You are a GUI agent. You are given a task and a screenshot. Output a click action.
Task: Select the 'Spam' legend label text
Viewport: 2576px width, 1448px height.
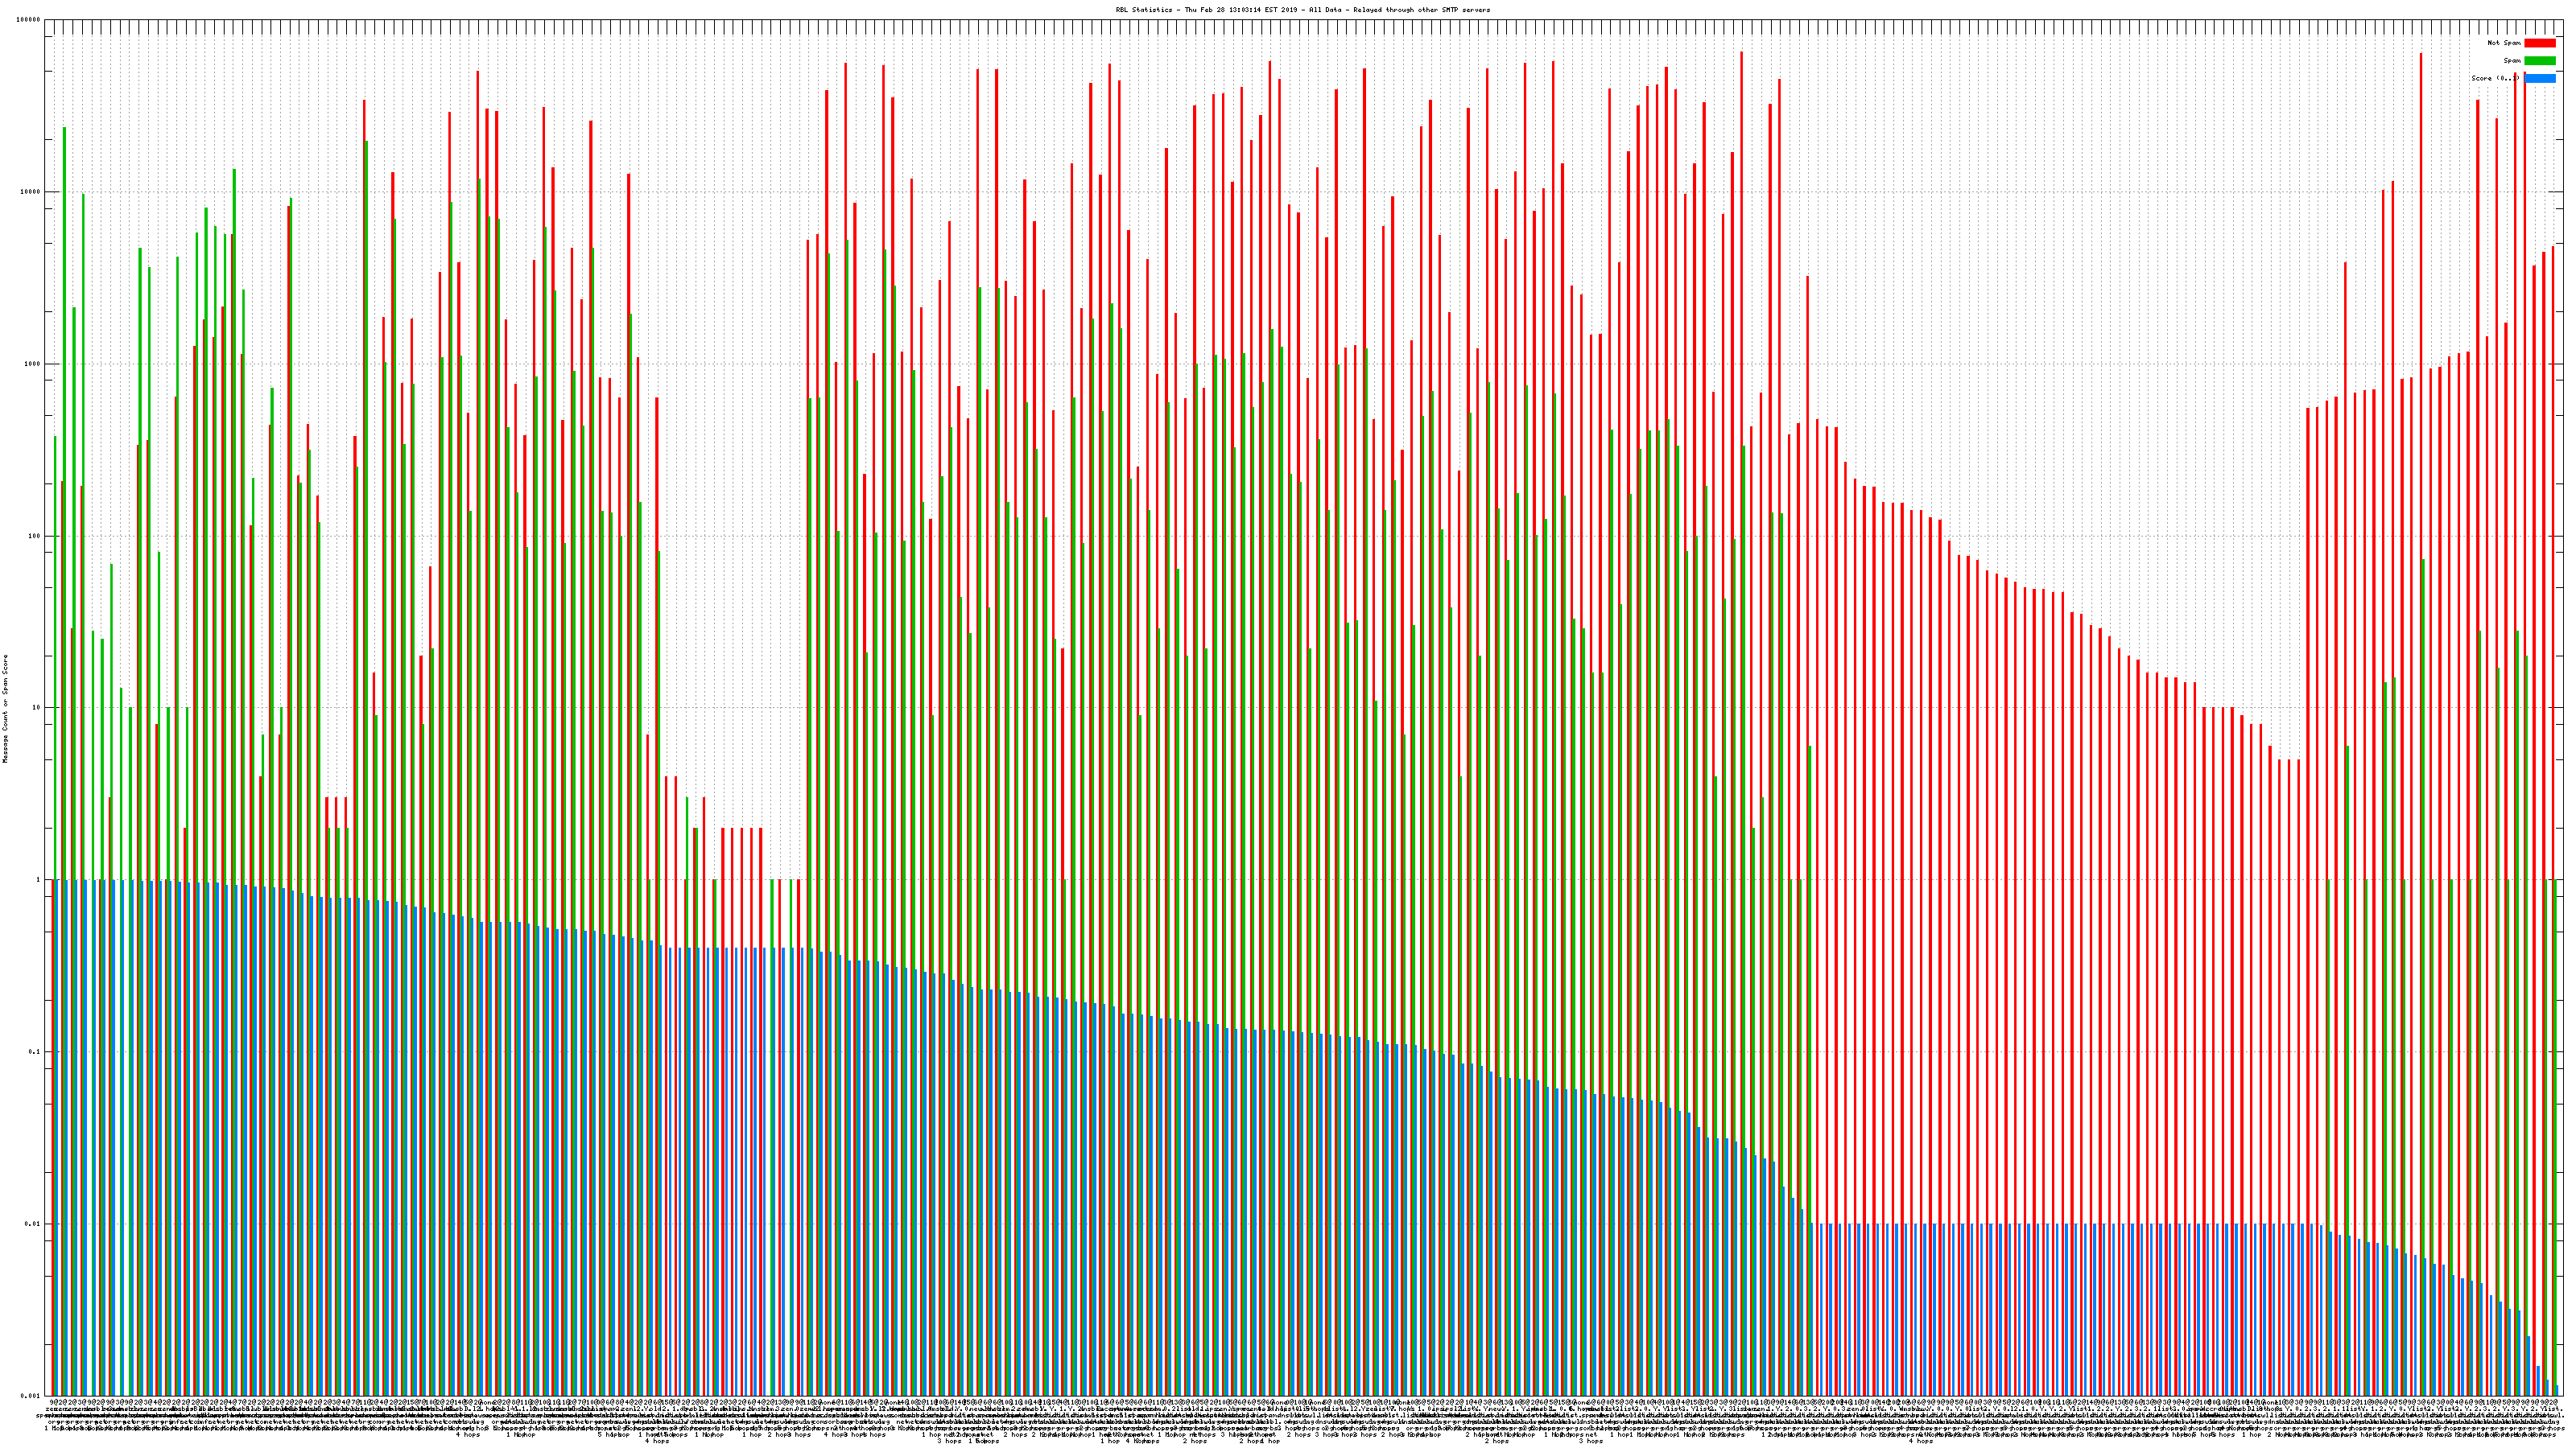click(2512, 61)
